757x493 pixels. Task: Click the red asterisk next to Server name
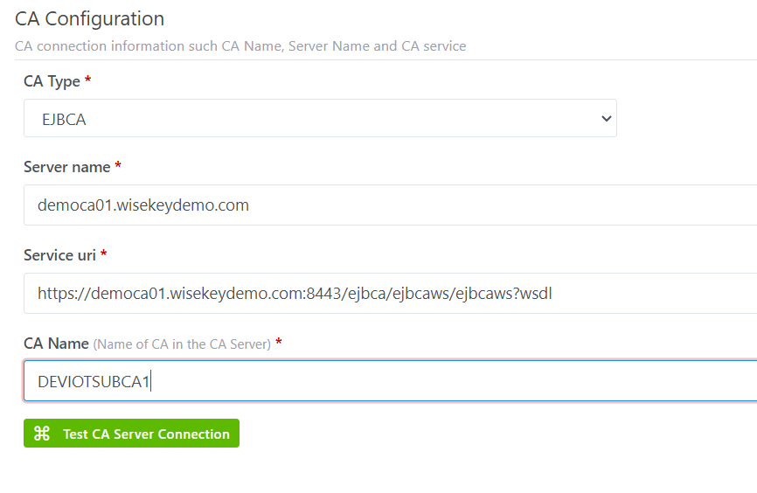tap(118, 167)
